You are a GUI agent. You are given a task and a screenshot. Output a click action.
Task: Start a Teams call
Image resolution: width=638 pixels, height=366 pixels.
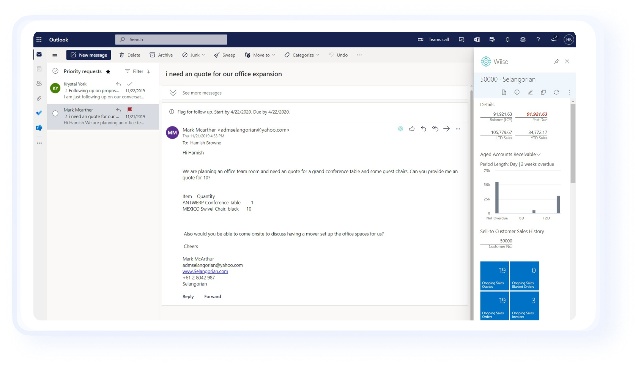433,39
